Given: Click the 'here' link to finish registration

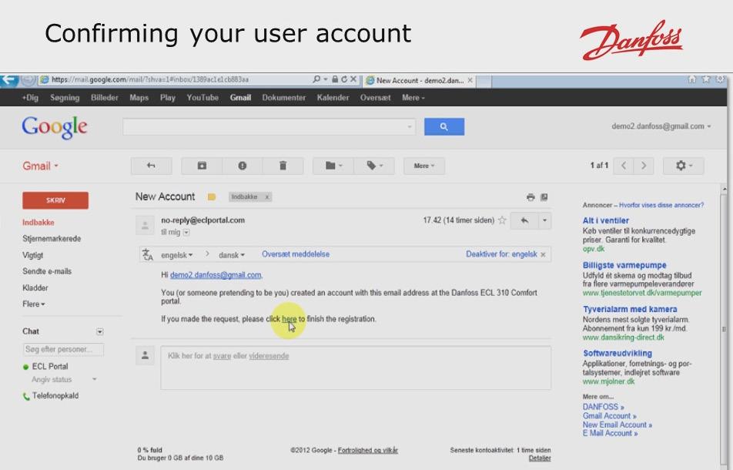Looking at the screenshot, I should pyautogui.click(x=290, y=319).
